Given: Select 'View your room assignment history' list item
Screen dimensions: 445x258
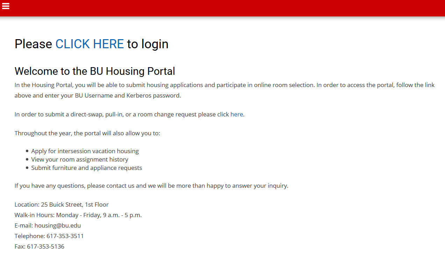Looking at the screenshot, I should (x=80, y=159).
